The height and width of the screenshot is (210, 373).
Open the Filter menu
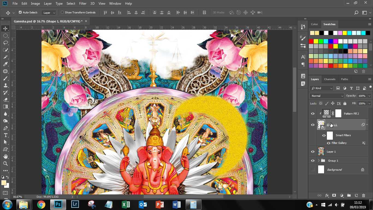coord(83,4)
